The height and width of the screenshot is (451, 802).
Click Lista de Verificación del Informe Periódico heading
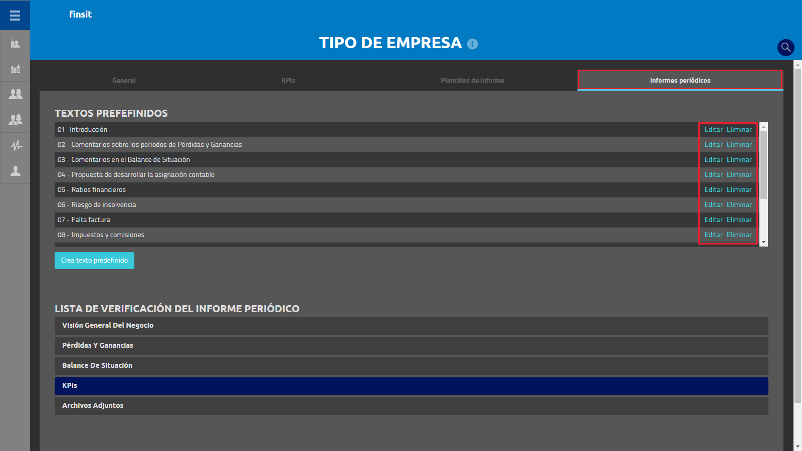coord(177,309)
